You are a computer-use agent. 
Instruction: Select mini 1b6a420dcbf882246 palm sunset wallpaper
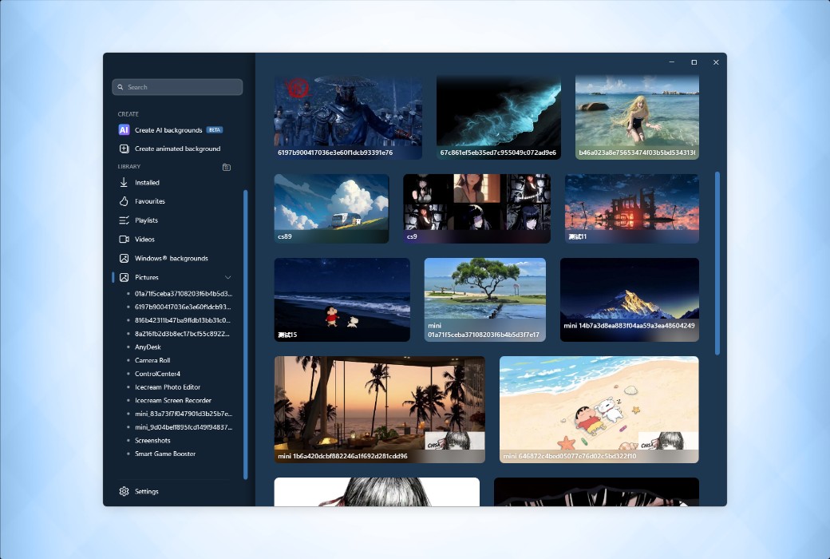point(380,410)
